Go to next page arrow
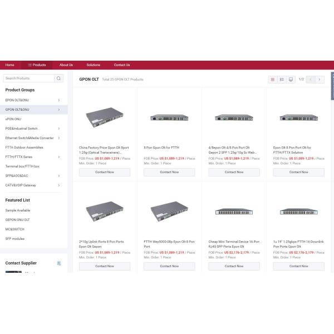 point(319,80)
